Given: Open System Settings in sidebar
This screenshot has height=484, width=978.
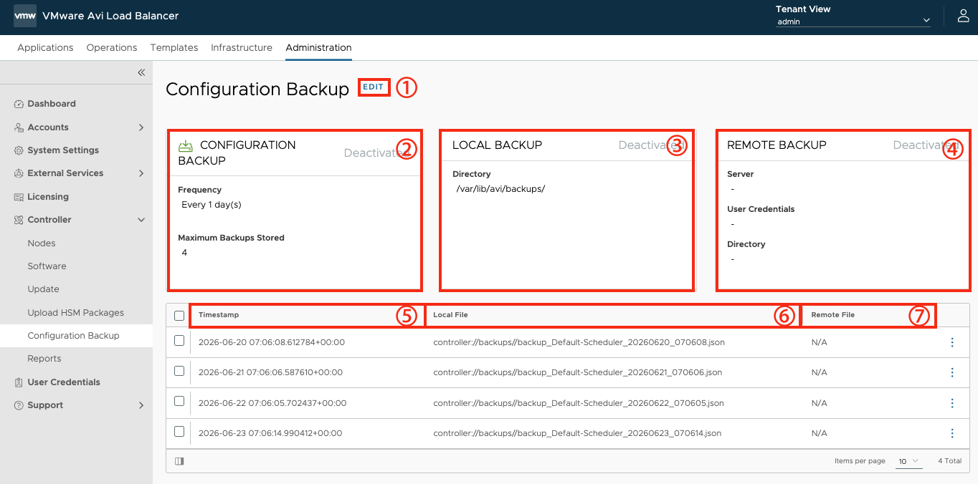Looking at the screenshot, I should coord(63,150).
